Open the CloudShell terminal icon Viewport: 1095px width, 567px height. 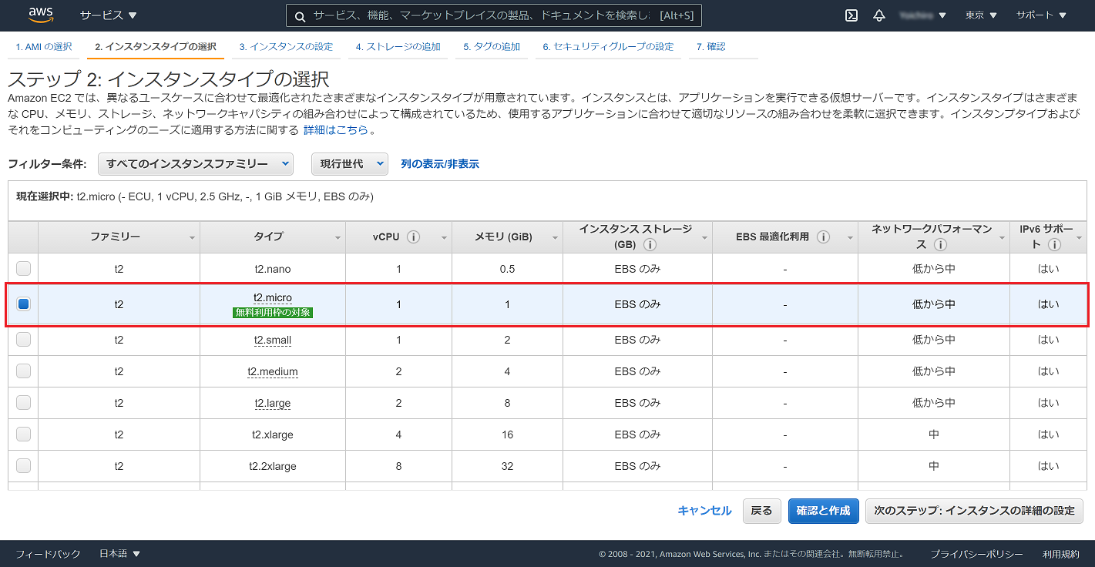(x=851, y=15)
